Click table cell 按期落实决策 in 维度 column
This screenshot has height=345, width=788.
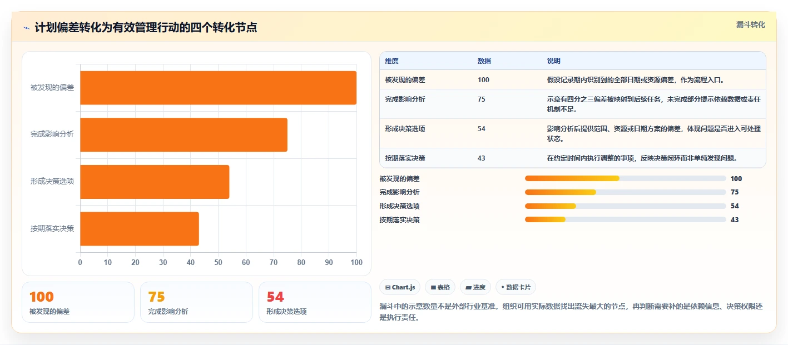[405, 158]
